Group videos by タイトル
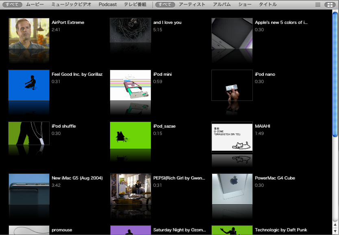The width and height of the screenshot is (339, 235). click(x=267, y=4)
